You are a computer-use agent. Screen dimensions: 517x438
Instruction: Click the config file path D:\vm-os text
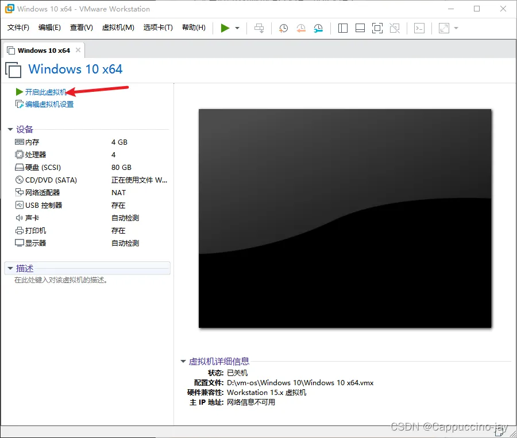pyautogui.click(x=300, y=383)
